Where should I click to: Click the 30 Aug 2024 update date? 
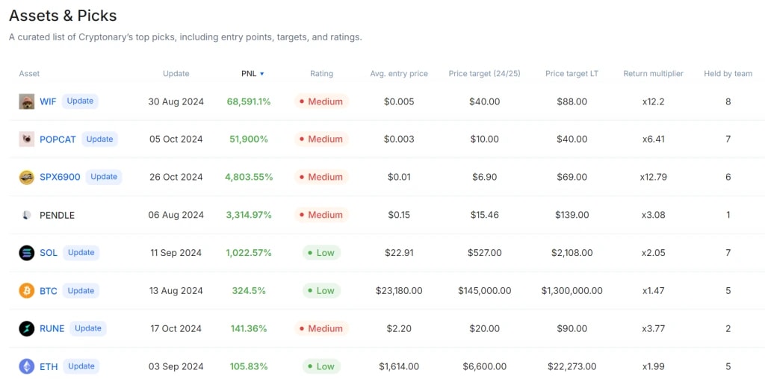coord(176,101)
